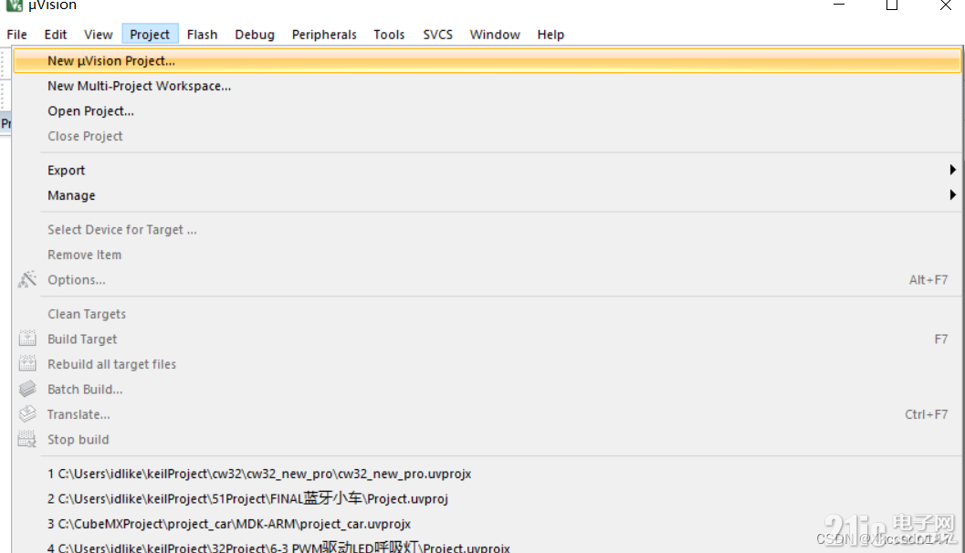This screenshot has width=965, height=553.
Task: Select New Multi-Project Workspace...
Action: pos(487,86)
